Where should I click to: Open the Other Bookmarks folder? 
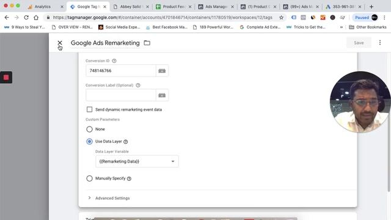pyautogui.click(x=368, y=27)
